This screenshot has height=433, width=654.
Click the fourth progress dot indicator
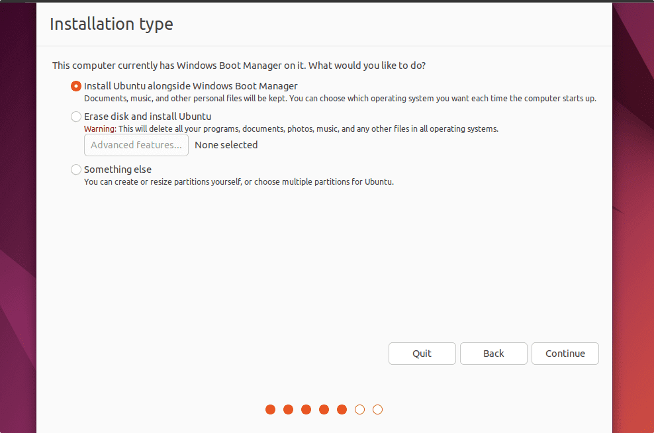click(x=324, y=410)
